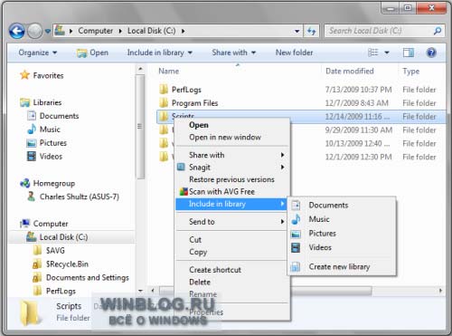This screenshot has height=336, width=452.
Task: Expand the Send to submenu
Action: coord(282,222)
